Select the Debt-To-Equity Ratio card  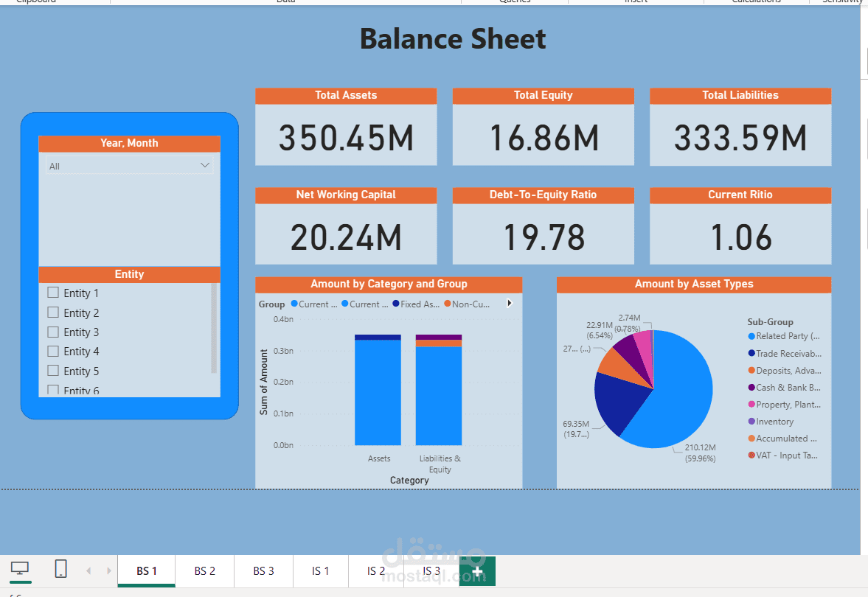pos(543,236)
